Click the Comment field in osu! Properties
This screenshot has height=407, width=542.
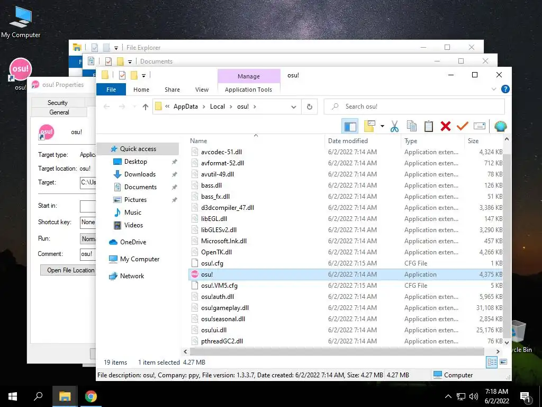coord(88,254)
